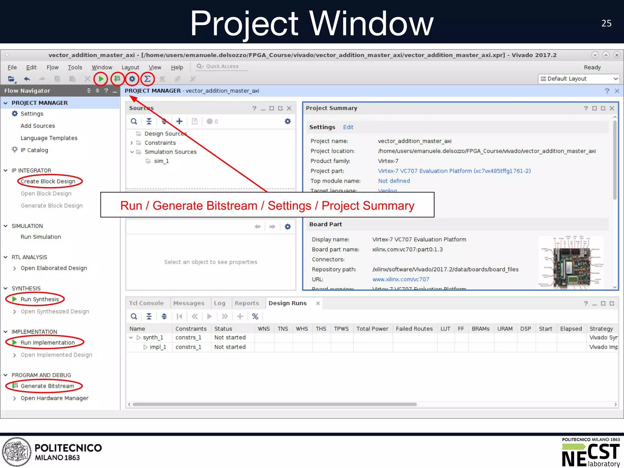Click Generate Bitstream in Flow Navigator

(x=47, y=386)
